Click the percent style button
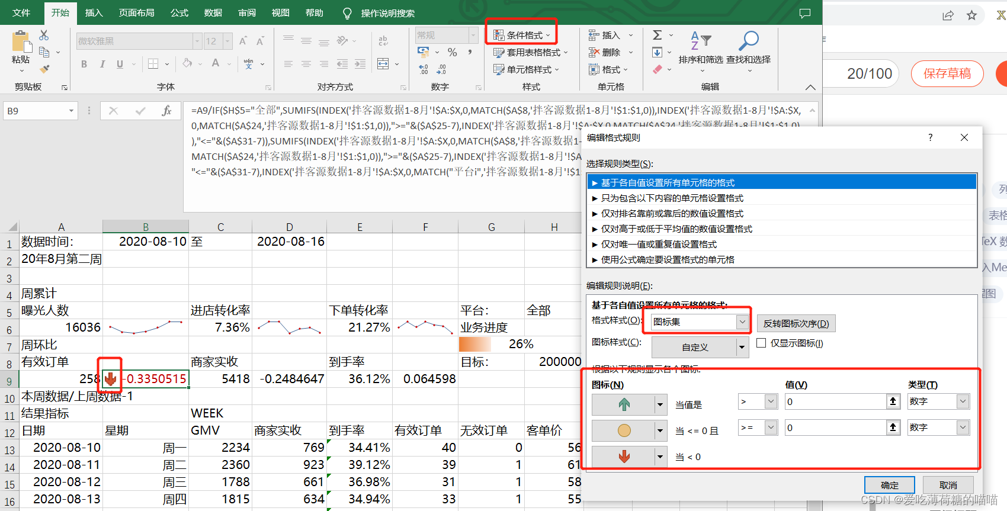 [452, 53]
